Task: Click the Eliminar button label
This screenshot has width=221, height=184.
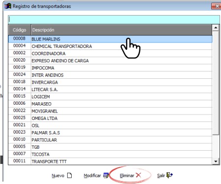Action: point(127,176)
